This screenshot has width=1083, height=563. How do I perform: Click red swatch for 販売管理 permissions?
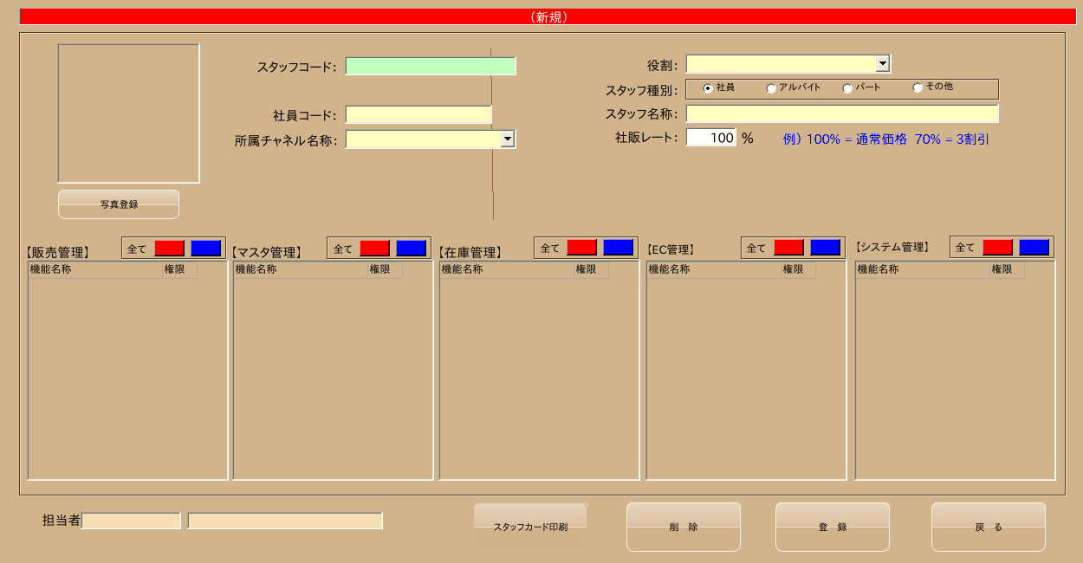tap(170, 249)
